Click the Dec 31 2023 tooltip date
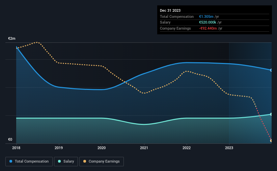This screenshot has width=277, height=171. pos(170,10)
